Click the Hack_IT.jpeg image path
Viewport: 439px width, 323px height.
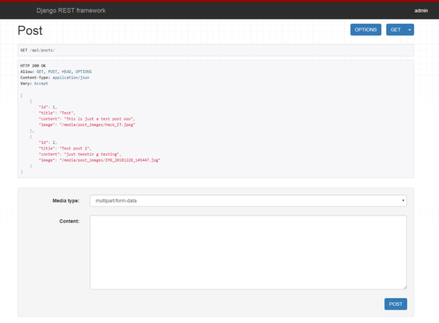tap(98, 125)
